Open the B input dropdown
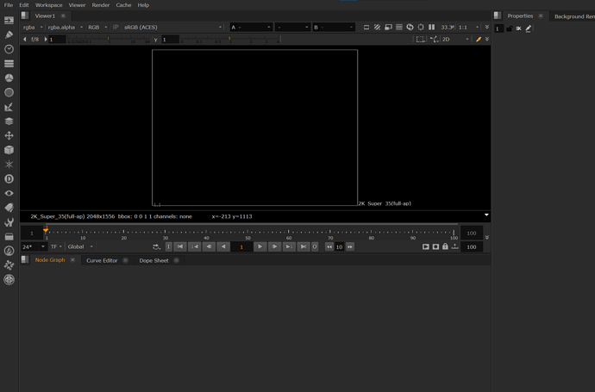This screenshot has width=595, height=392. click(334, 28)
